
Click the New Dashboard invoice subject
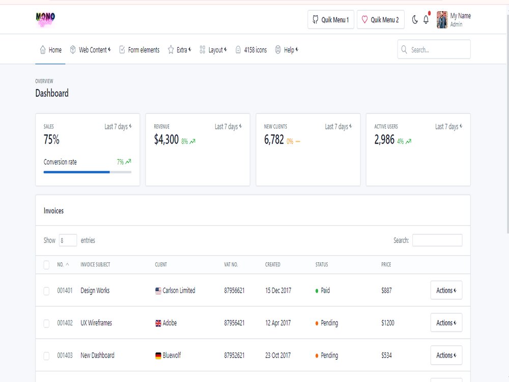coord(97,356)
